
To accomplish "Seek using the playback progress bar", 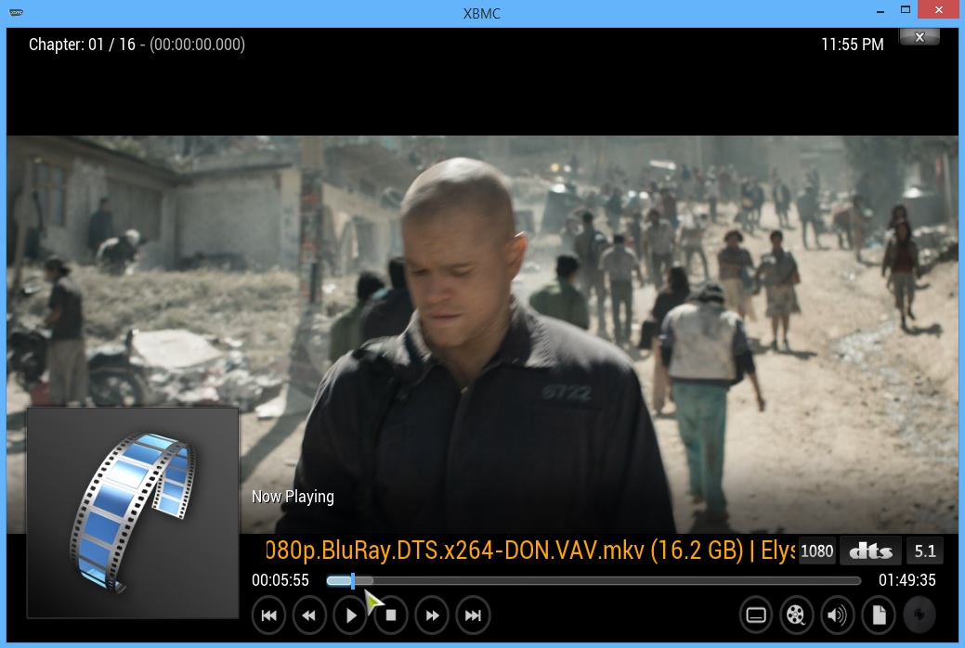I will (593, 580).
